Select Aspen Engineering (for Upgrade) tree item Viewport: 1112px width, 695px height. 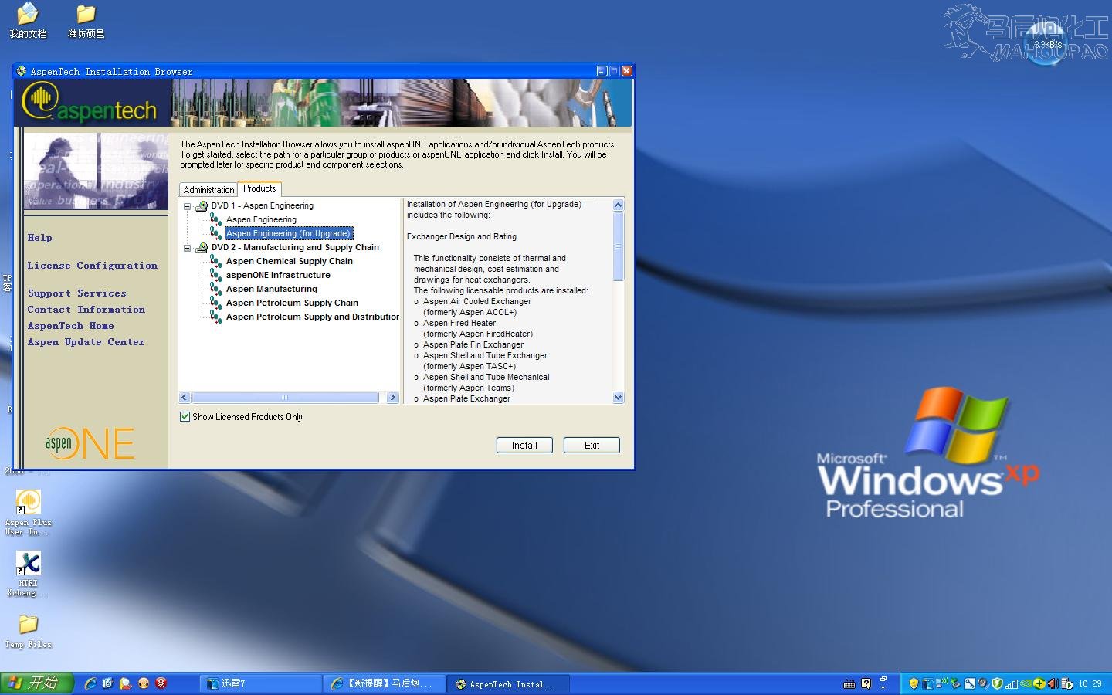pyautogui.click(x=289, y=234)
